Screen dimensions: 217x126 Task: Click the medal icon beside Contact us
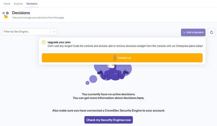(x=115, y=58)
